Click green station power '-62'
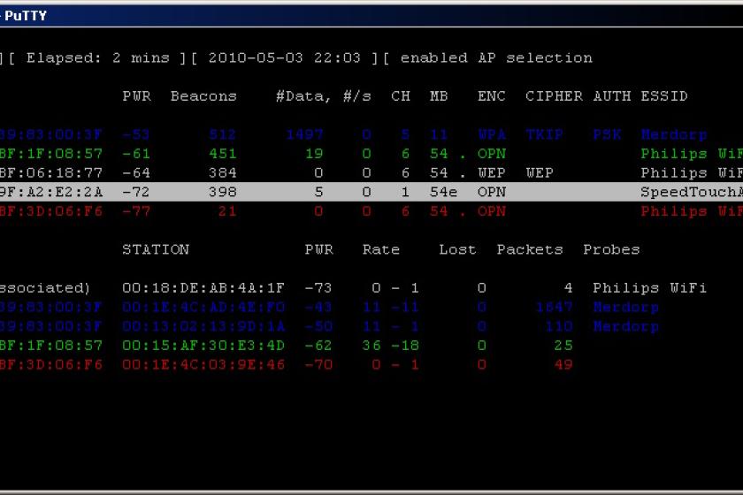 click(x=318, y=346)
